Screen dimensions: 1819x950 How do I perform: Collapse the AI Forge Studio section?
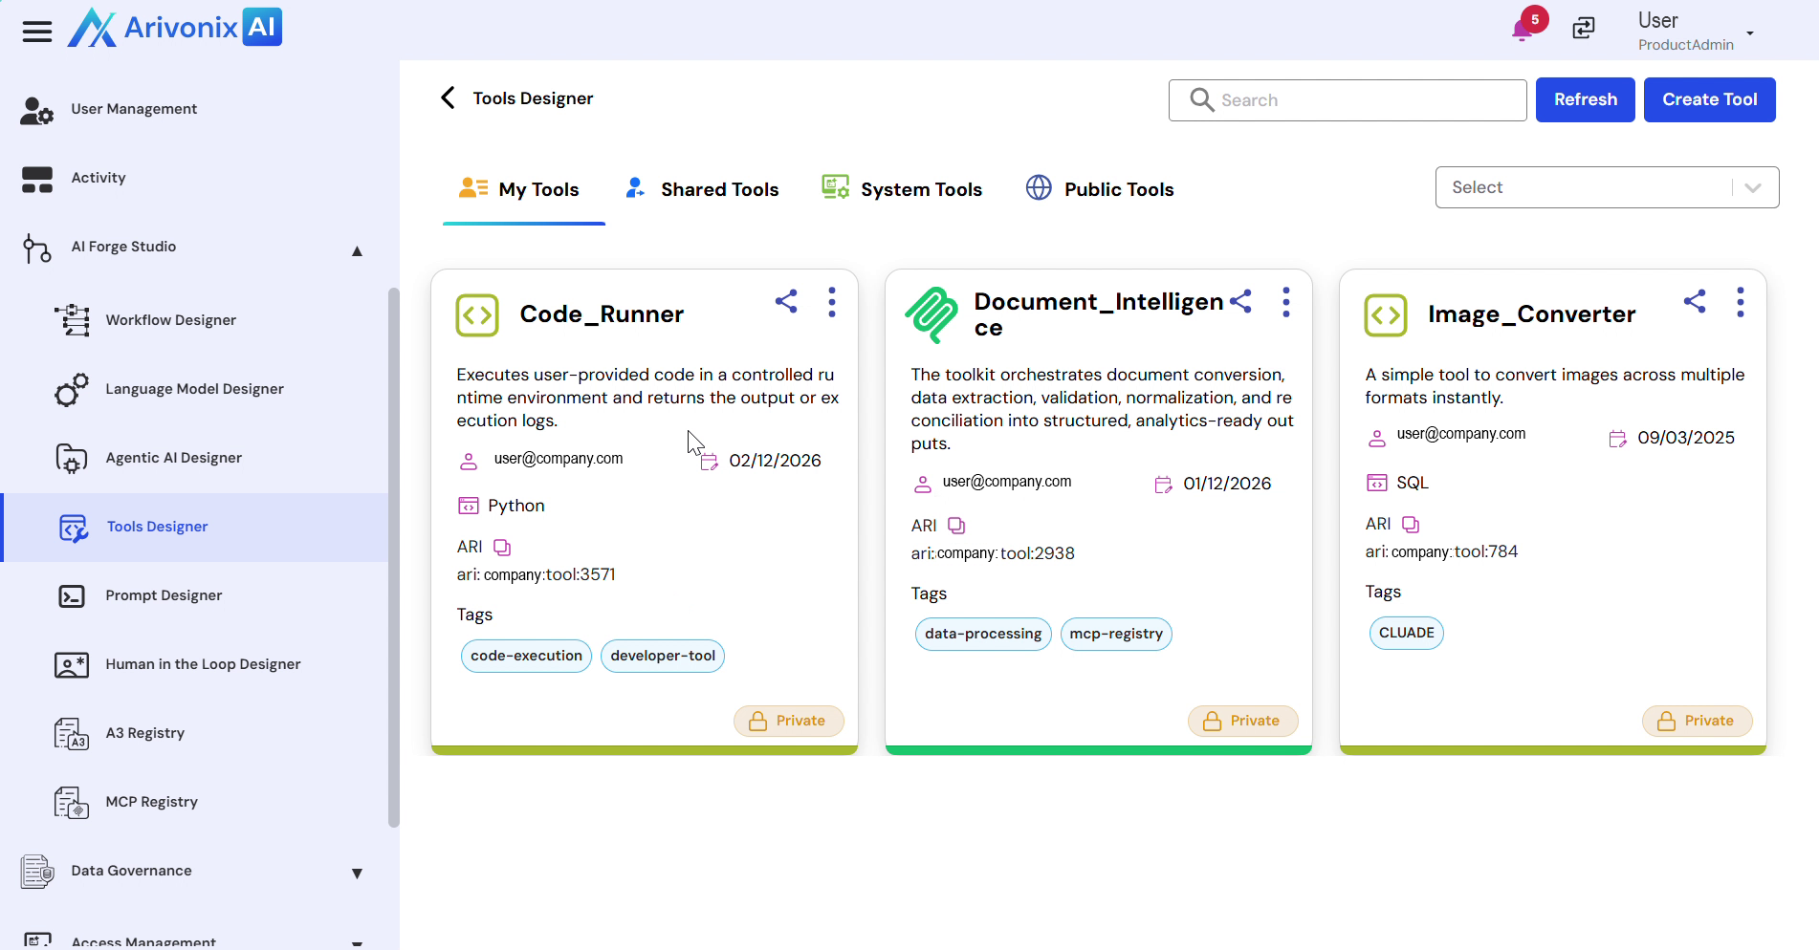357,250
